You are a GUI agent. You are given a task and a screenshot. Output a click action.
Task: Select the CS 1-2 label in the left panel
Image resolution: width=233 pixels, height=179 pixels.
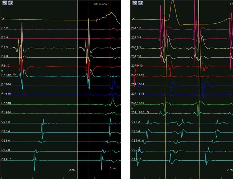click(x=5, y=122)
